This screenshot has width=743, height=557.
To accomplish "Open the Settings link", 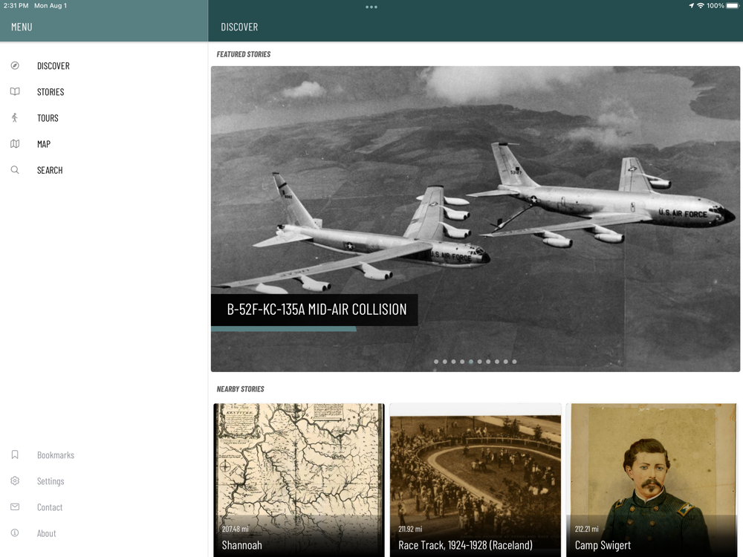I will pyautogui.click(x=51, y=481).
